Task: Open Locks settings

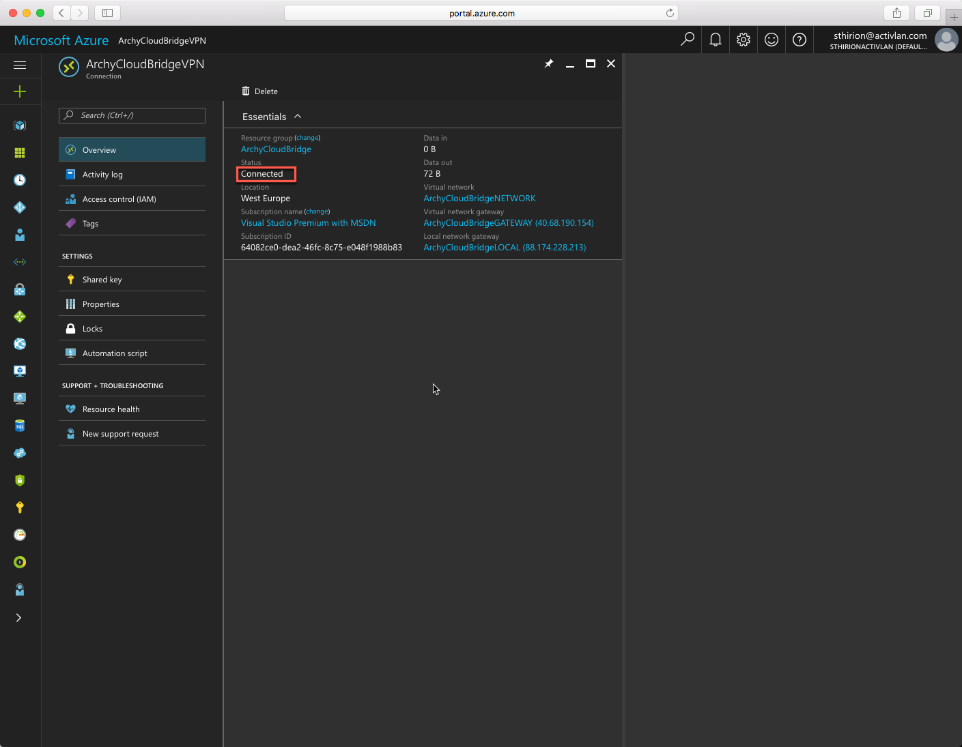Action: click(132, 328)
